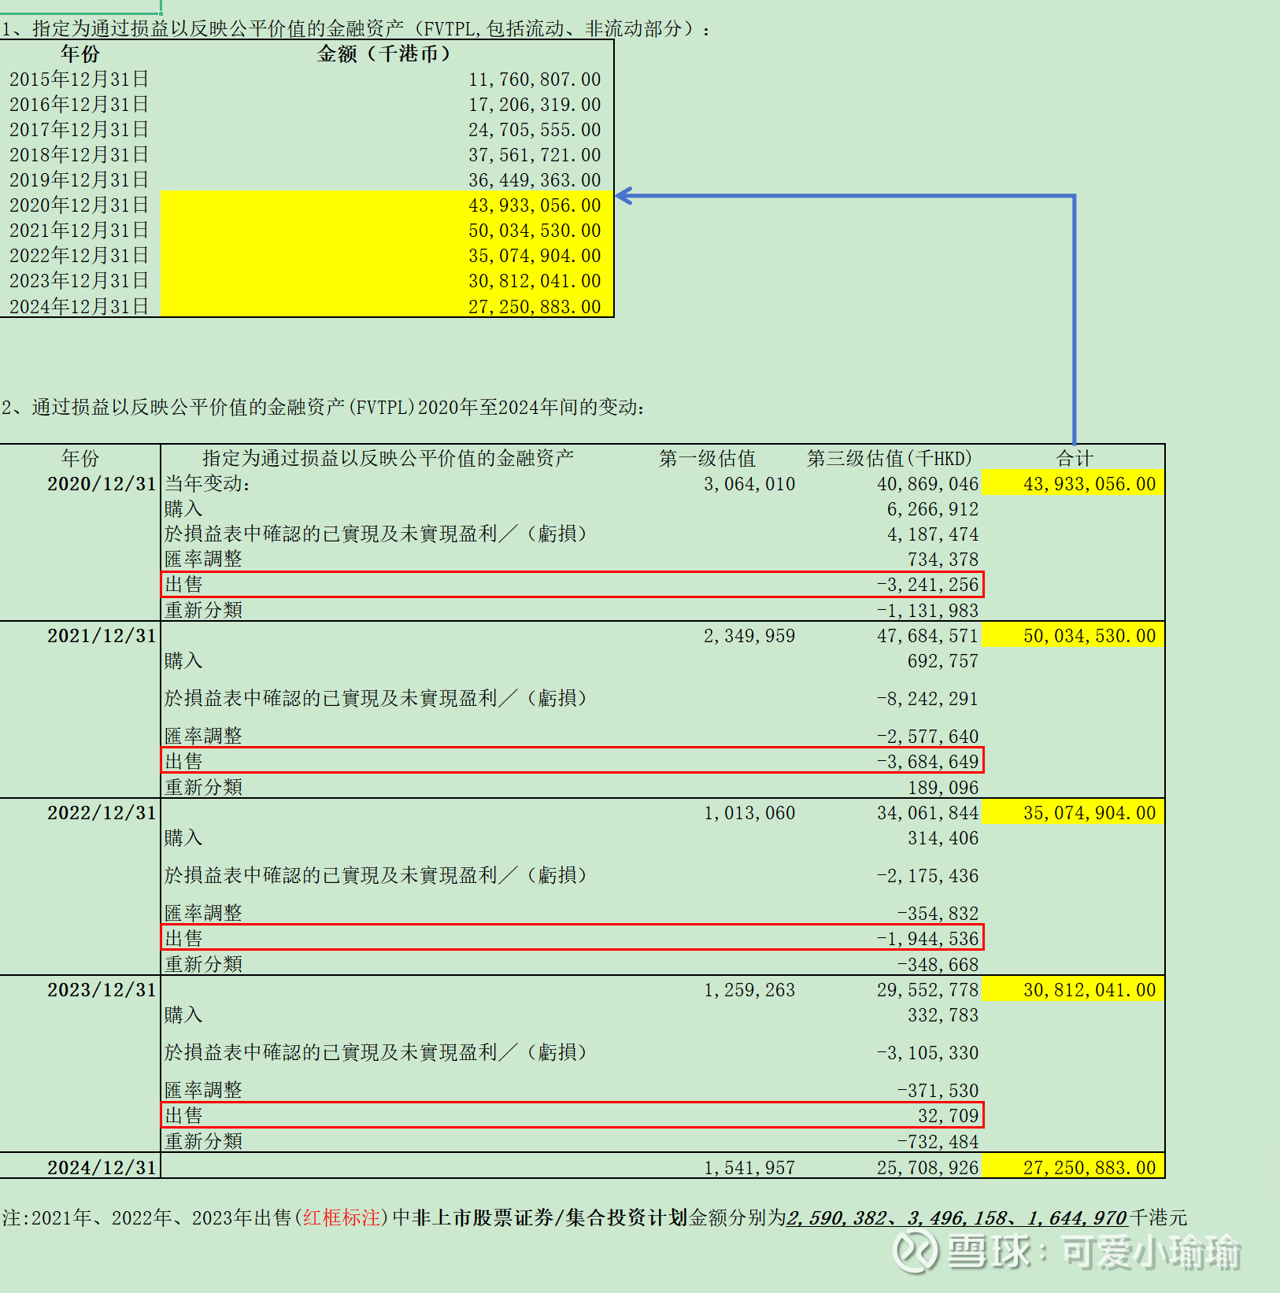Click level-three value 34,061,844
Image resolution: width=1280 pixels, height=1293 pixels.
click(928, 813)
